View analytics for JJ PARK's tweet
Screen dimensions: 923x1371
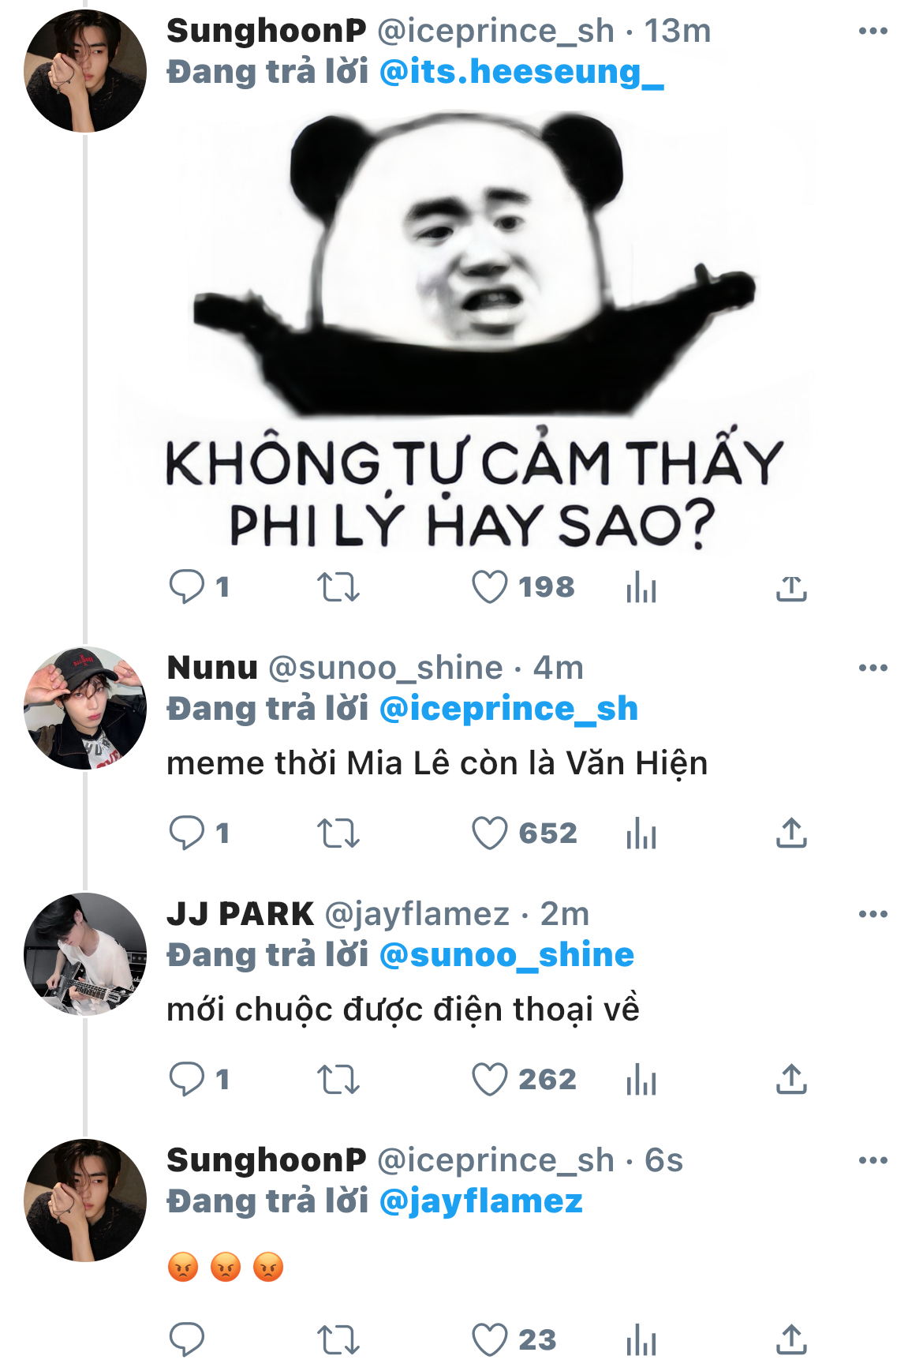click(641, 1080)
